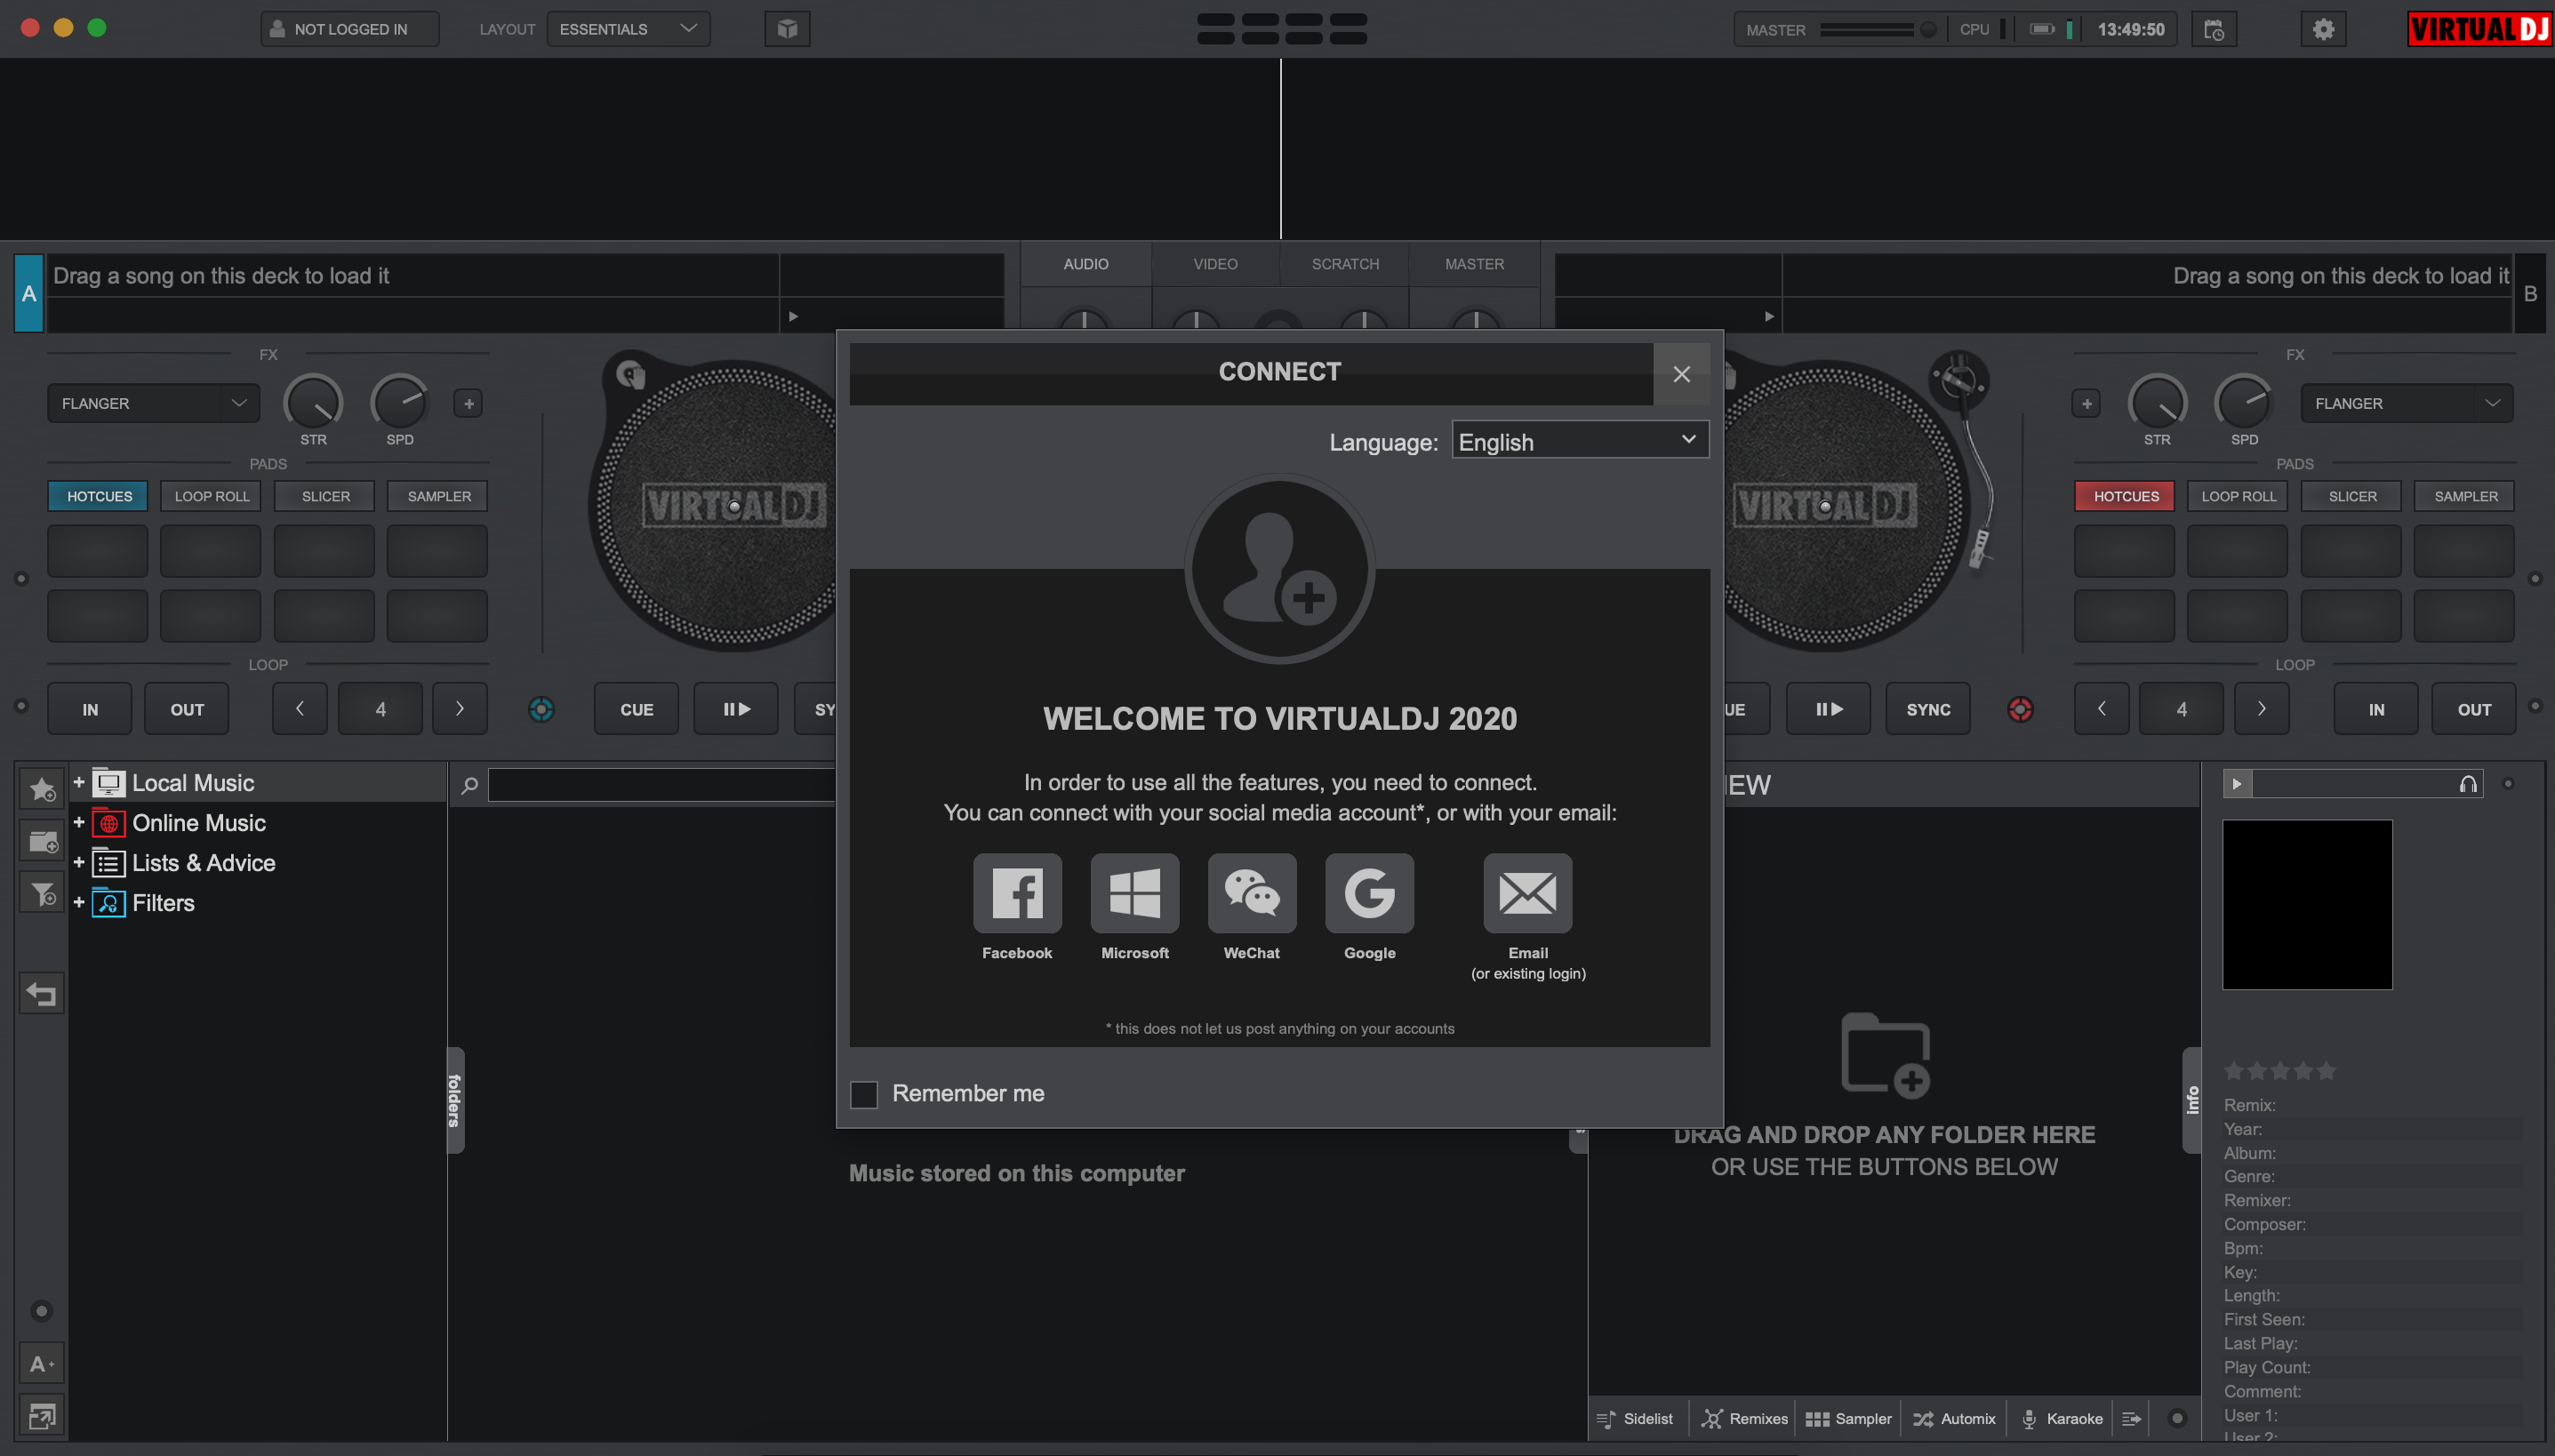
Task: Open the Sampler tab in sideview
Action: point(1848,1418)
